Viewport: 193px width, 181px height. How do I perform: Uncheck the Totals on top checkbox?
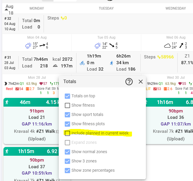pyautogui.click(x=67, y=96)
